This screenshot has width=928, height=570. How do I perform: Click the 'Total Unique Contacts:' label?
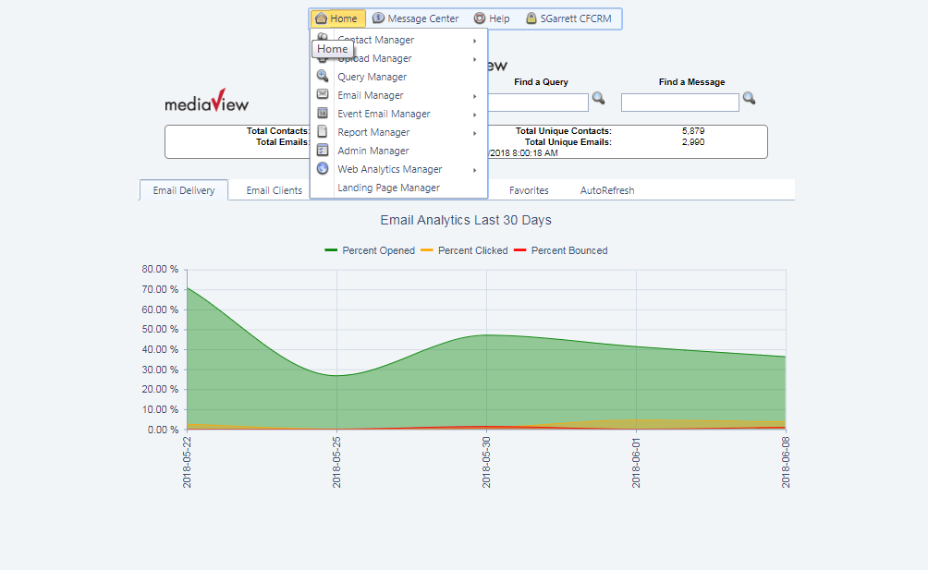(564, 130)
